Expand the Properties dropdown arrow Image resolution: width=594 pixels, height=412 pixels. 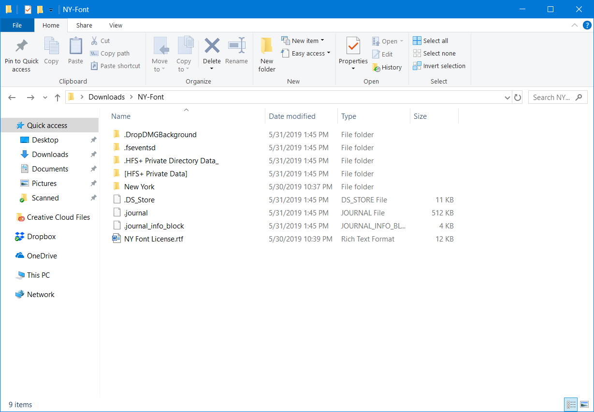click(353, 69)
